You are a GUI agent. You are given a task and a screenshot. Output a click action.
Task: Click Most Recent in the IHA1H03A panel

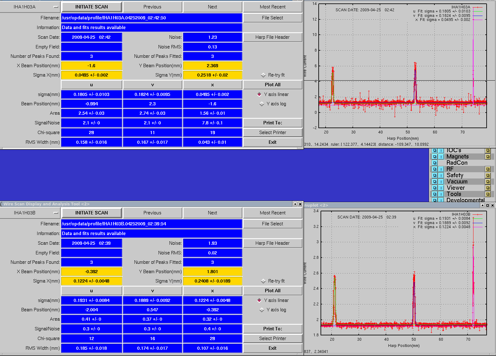[273, 7]
